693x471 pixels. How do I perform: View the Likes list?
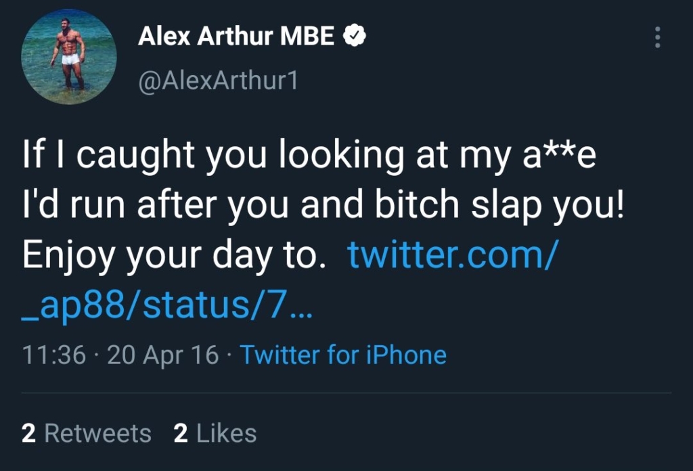pyautogui.click(x=215, y=433)
